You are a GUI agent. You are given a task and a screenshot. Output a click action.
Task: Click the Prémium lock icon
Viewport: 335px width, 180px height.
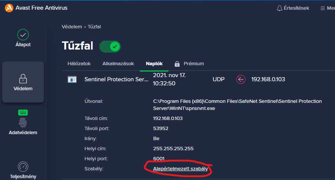pyautogui.click(x=177, y=64)
